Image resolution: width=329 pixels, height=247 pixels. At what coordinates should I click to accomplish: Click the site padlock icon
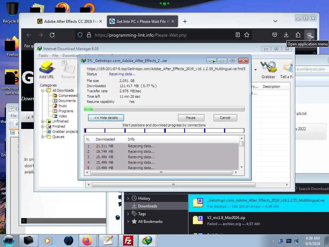[89, 35]
